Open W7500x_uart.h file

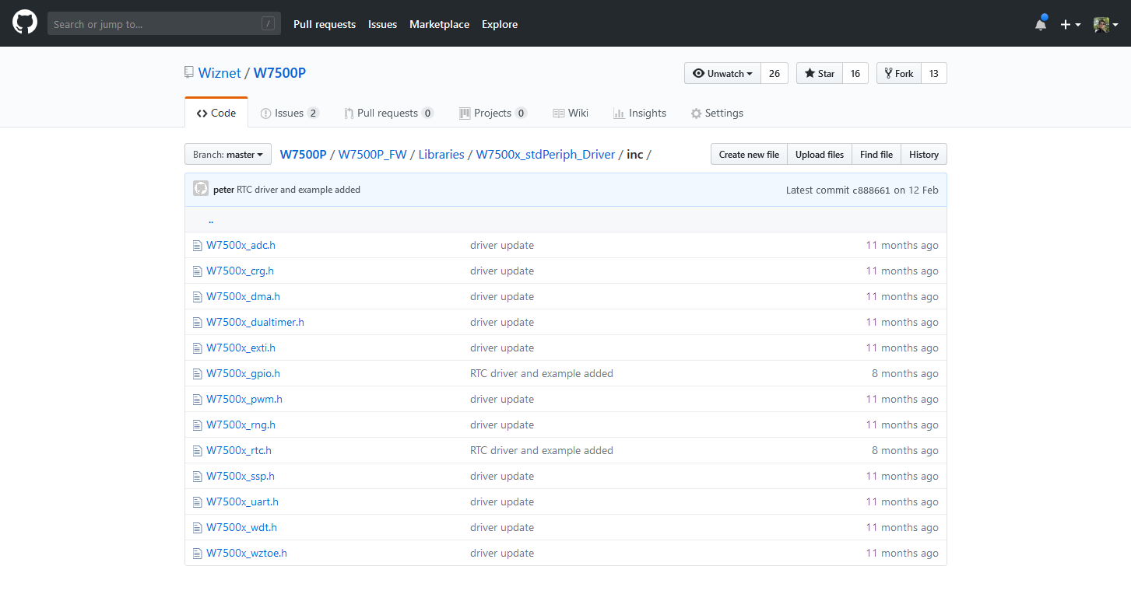[242, 502]
